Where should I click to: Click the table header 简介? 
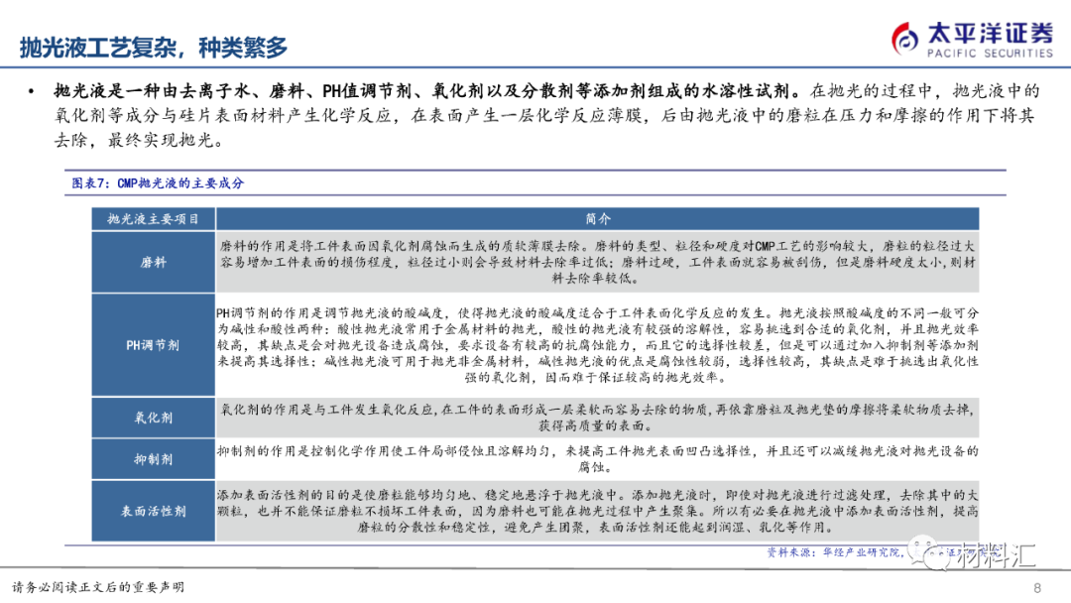point(598,219)
